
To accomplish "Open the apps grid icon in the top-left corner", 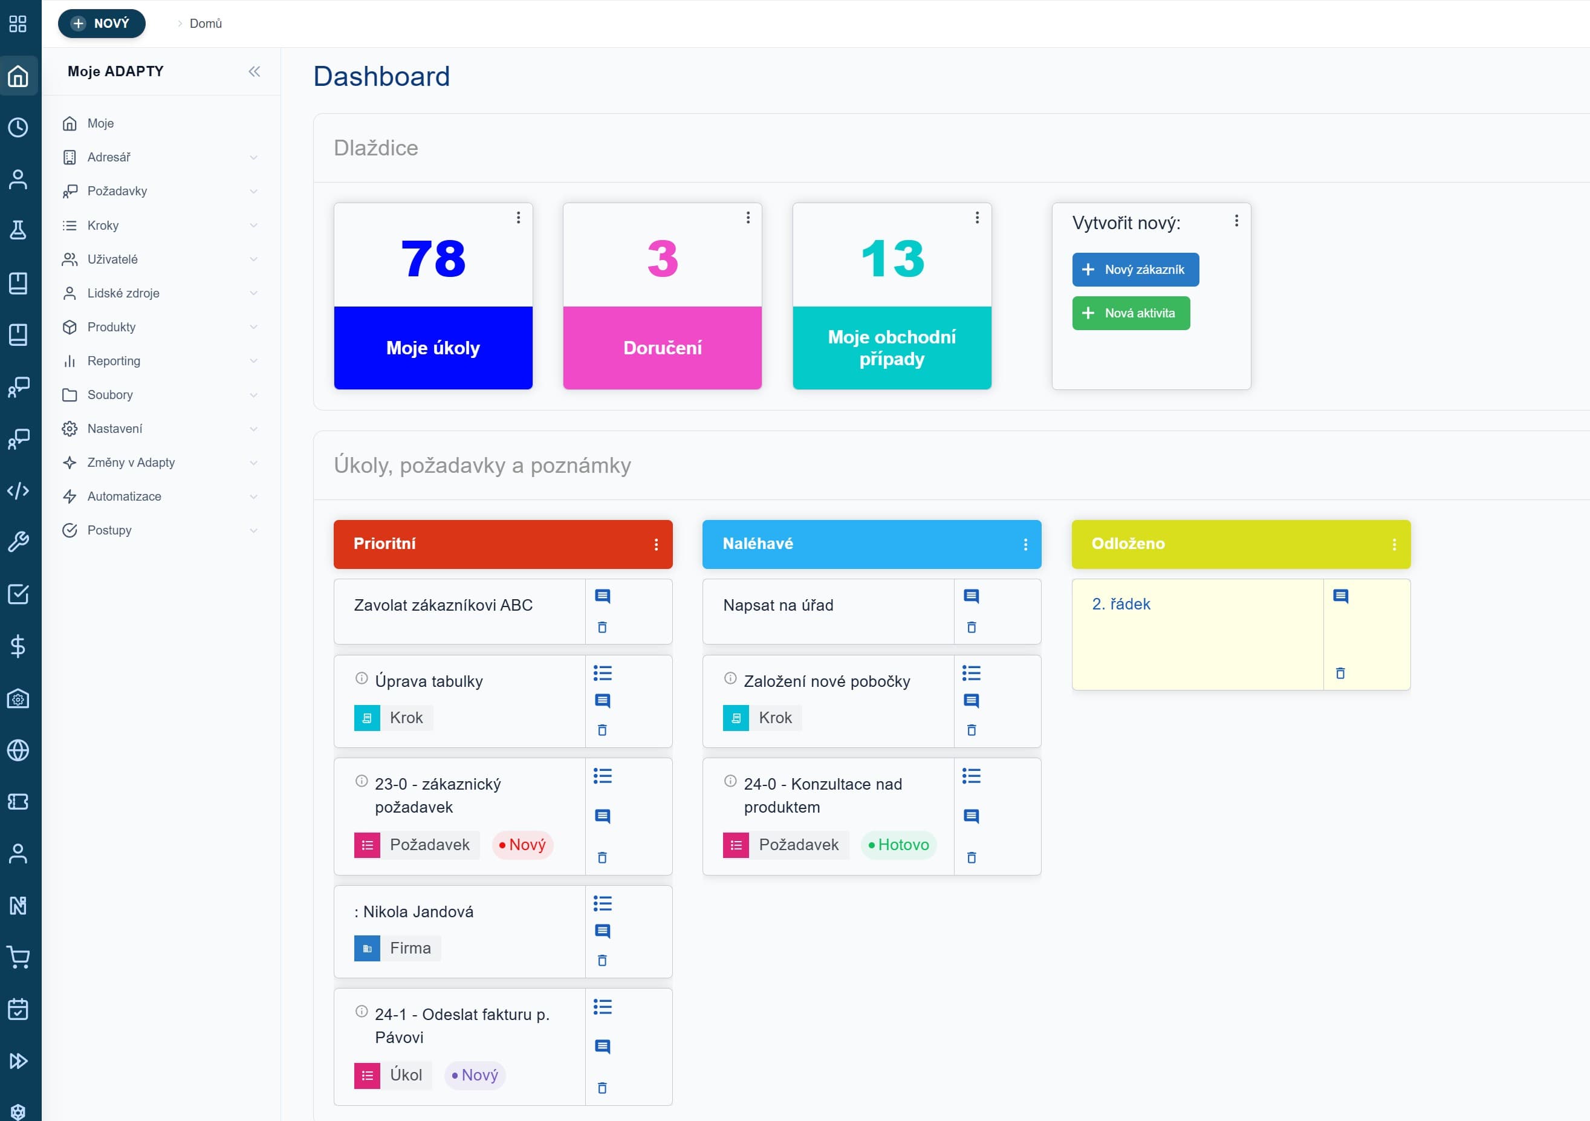I will point(18,24).
